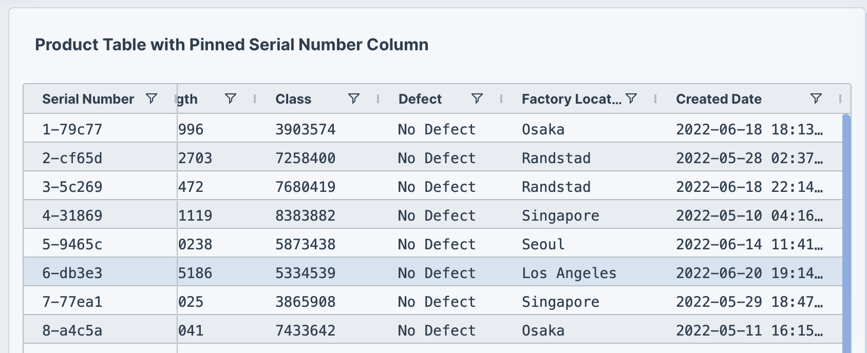Click resize handle right of Factory Location header
The width and height of the screenshot is (867, 353).
[x=655, y=99]
